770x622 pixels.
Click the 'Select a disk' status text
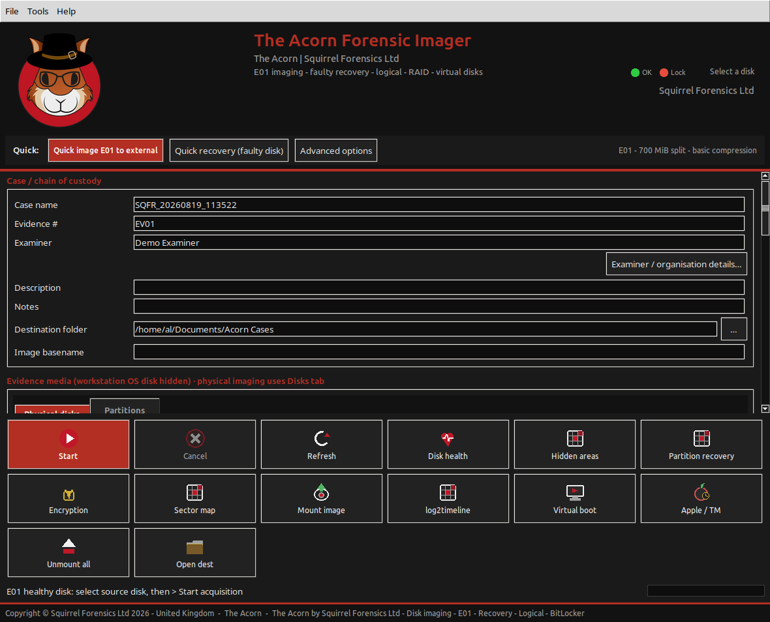point(731,72)
